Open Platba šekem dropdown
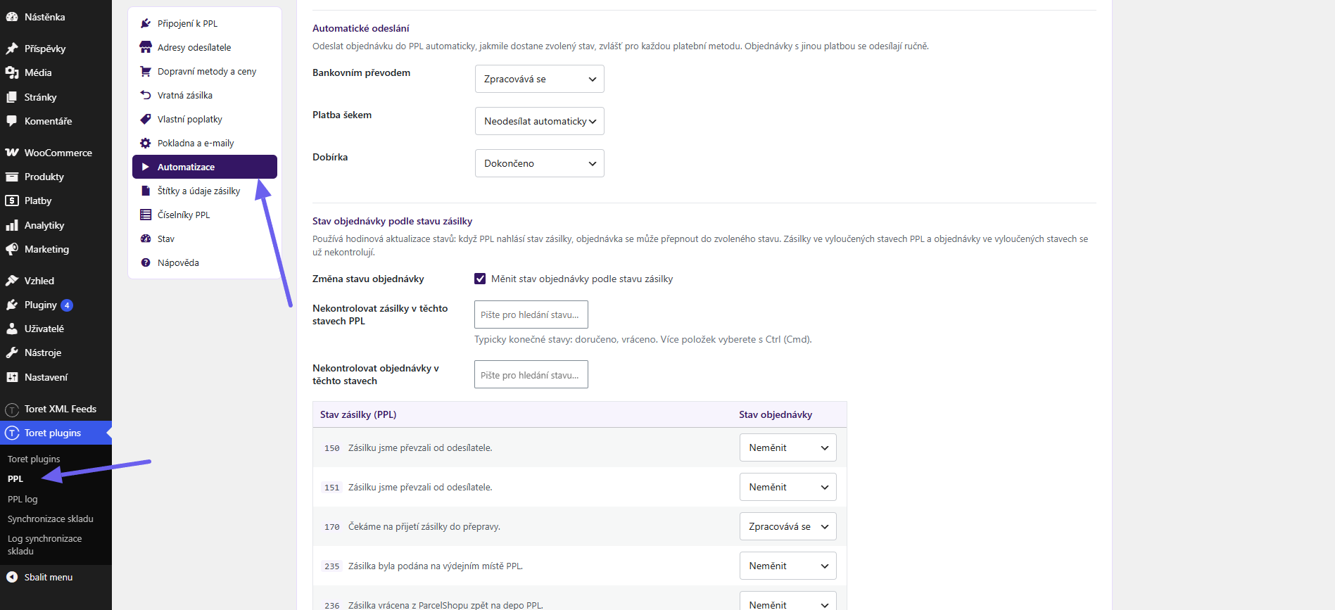Image resolution: width=1335 pixels, height=610 pixels. 540,121
